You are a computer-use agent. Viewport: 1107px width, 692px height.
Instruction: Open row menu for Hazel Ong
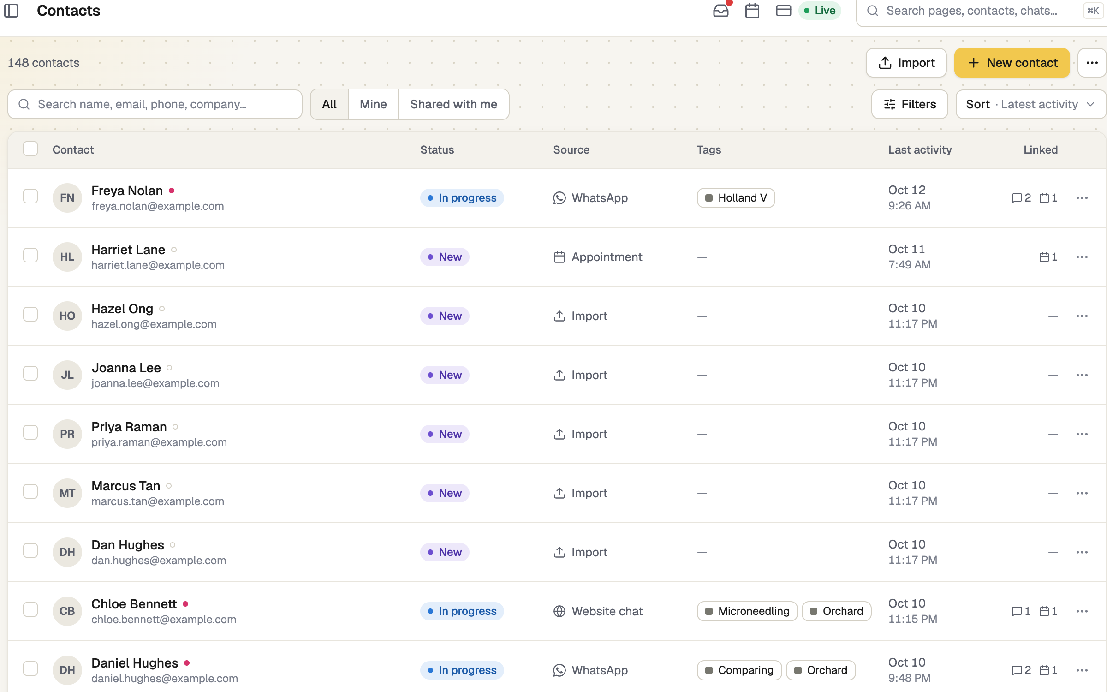[1082, 316]
